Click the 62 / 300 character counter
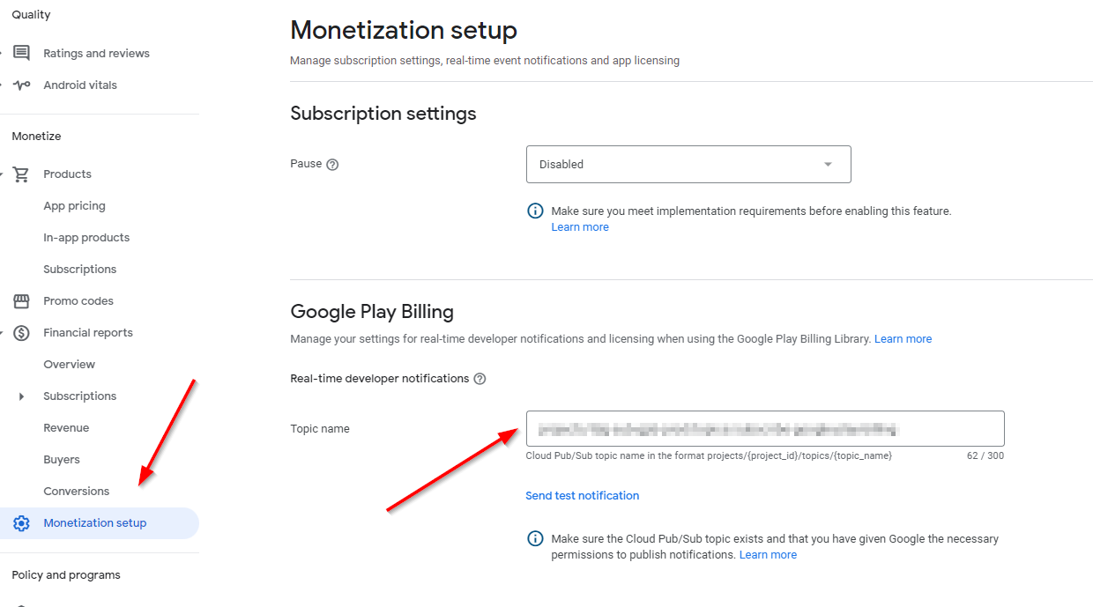This screenshot has width=1093, height=607. (985, 456)
